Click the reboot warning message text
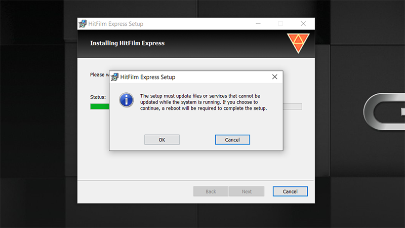The height and width of the screenshot is (228, 405). pos(204,102)
